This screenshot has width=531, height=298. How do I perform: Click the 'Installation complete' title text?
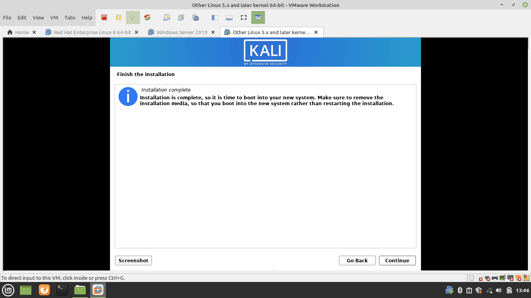[166, 90]
